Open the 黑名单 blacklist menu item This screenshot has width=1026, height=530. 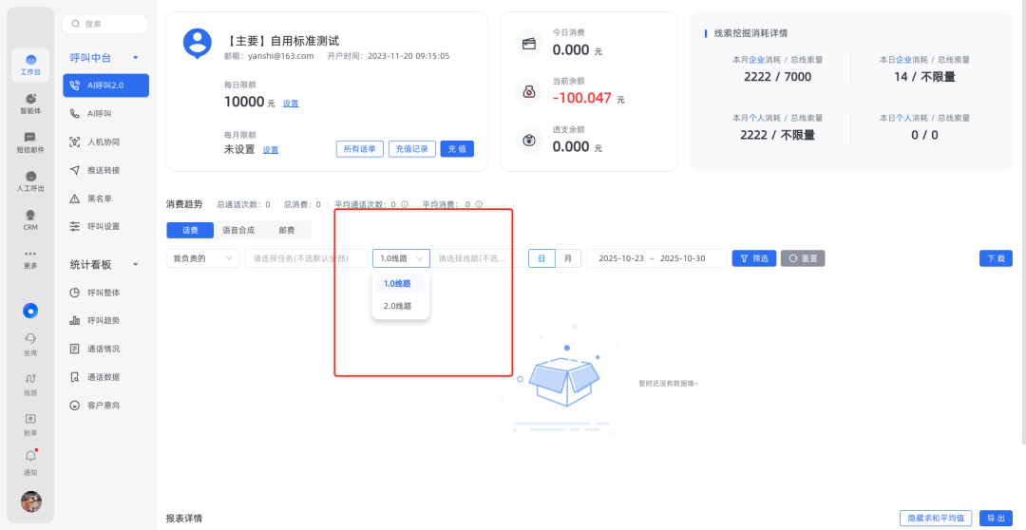100,199
